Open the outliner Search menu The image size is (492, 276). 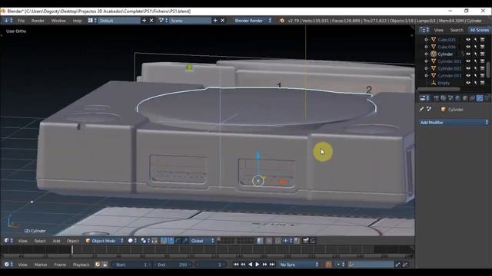(457, 30)
